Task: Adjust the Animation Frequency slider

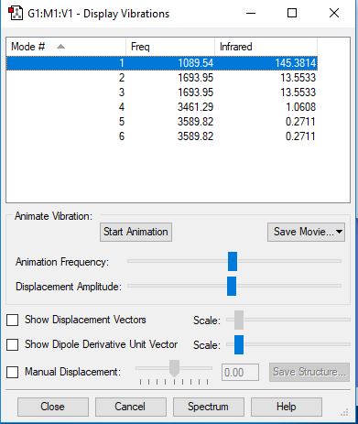Action: (233, 262)
